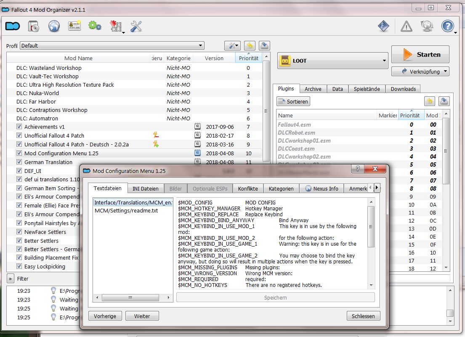The width and height of the screenshot is (465, 337).
Task: Click the file list horizontal scrollbar thumb
Action: pyautogui.click(x=130, y=297)
